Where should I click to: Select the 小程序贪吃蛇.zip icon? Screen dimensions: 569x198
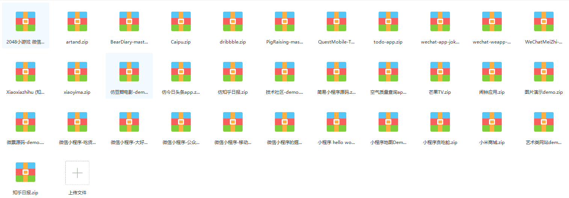[440, 121]
